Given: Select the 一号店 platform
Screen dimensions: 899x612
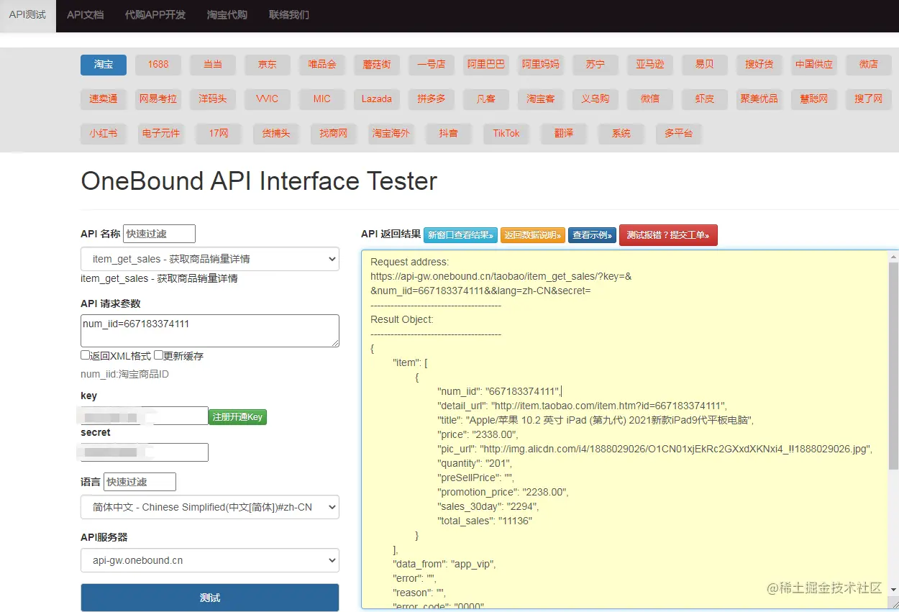Looking at the screenshot, I should click(432, 65).
